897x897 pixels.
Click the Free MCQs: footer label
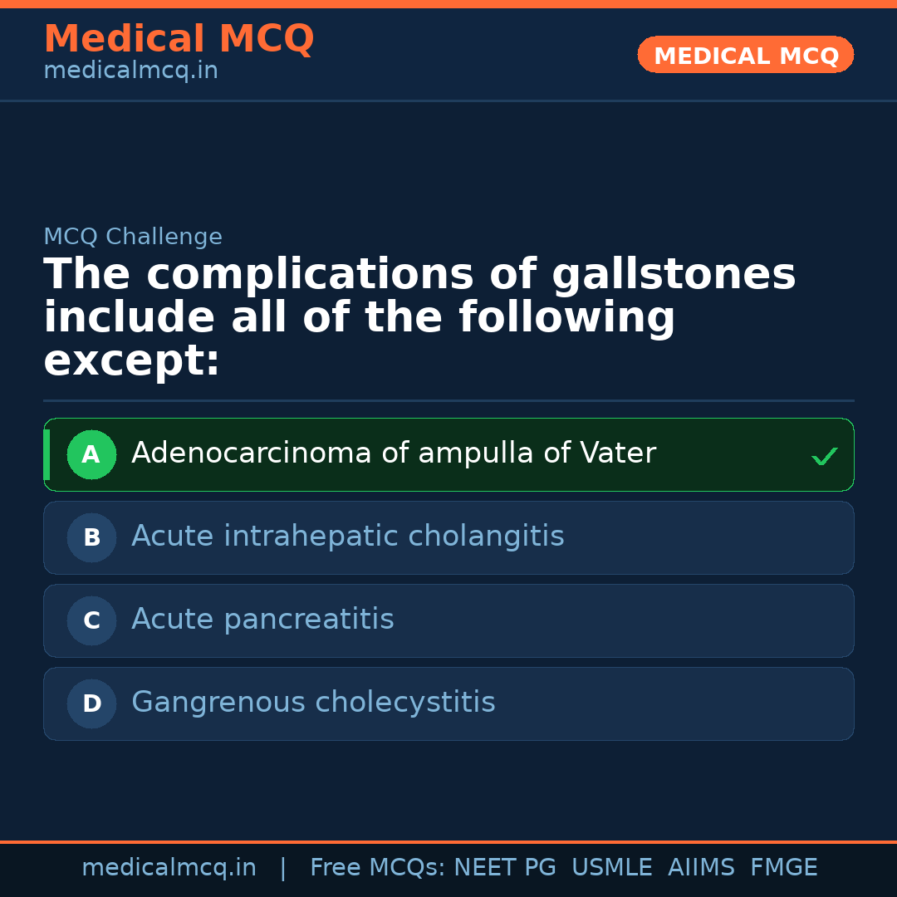point(377,868)
